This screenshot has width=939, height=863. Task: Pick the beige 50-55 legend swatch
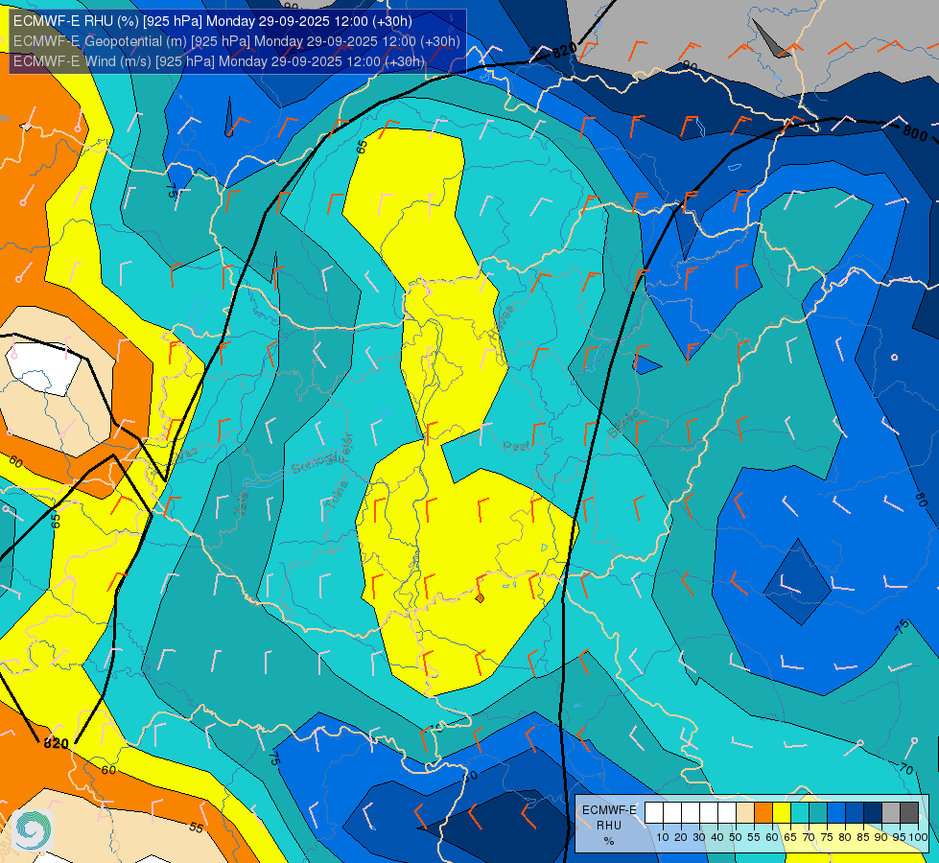tap(745, 813)
